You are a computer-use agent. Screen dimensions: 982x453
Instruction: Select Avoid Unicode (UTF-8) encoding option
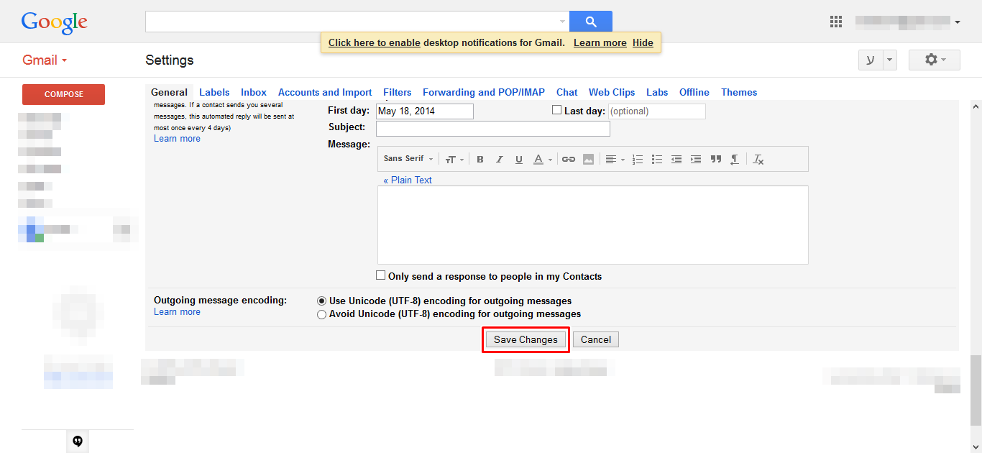[321, 314]
